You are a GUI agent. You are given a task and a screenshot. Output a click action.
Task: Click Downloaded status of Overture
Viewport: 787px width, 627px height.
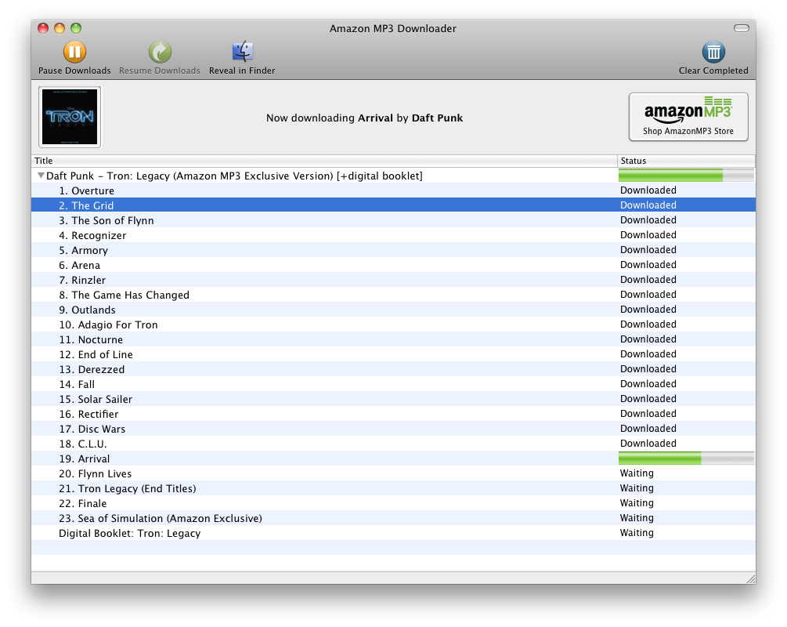[648, 190]
